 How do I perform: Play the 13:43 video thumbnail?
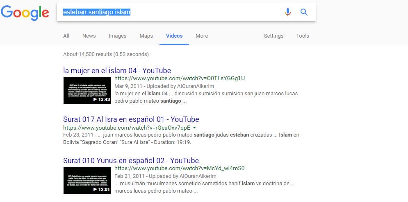[x=87, y=90]
